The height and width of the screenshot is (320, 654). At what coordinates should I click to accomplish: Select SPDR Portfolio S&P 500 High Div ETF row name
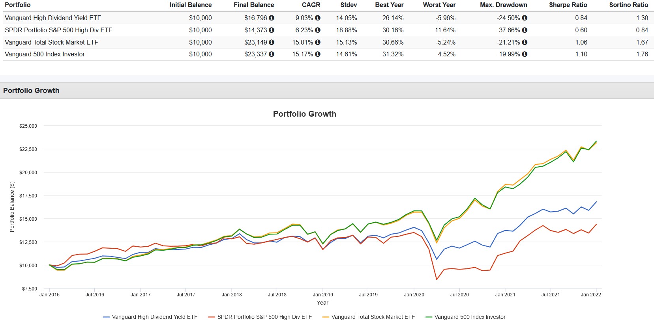pos(58,30)
